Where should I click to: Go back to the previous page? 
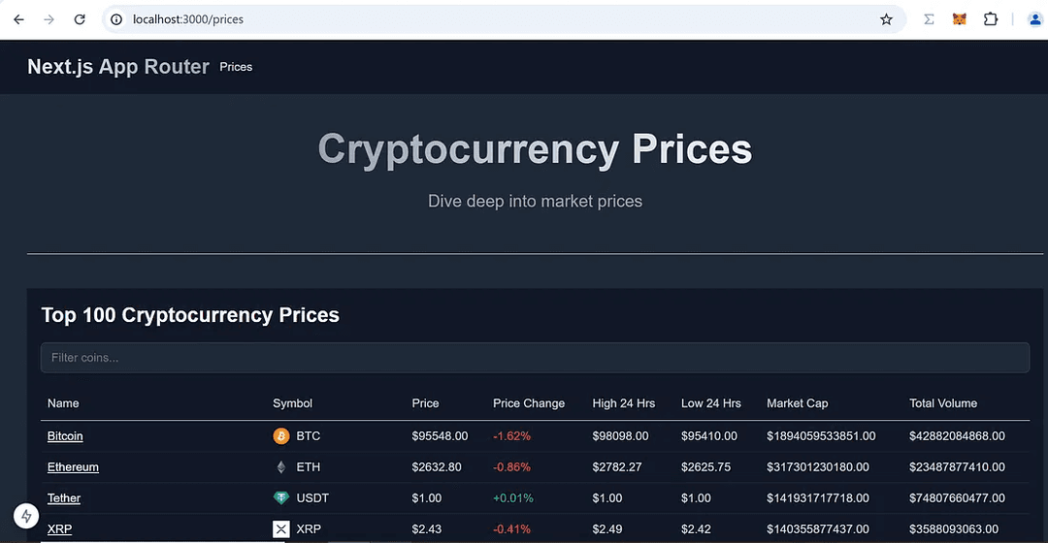click(x=18, y=19)
